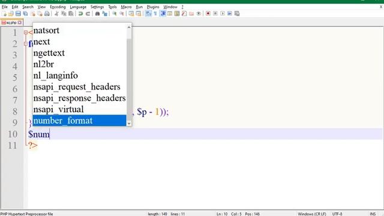Close the sq.php tab
The height and width of the screenshot is (216, 384).
click(20, 23)
